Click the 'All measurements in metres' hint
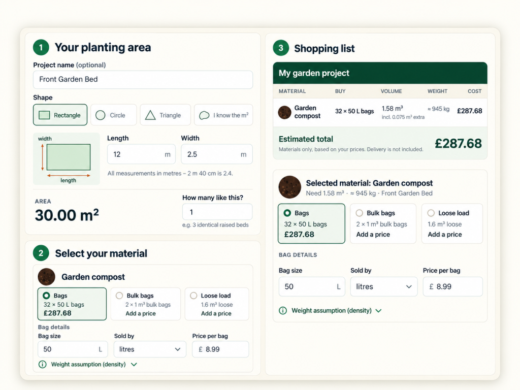 click(170, 174)
